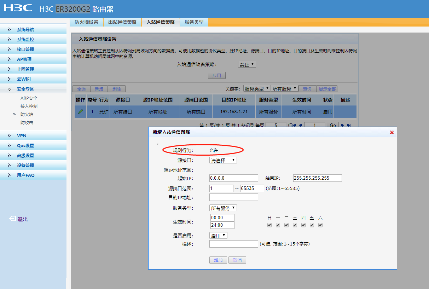Open the 源接口 请选择 dropdown

[223, 160]
